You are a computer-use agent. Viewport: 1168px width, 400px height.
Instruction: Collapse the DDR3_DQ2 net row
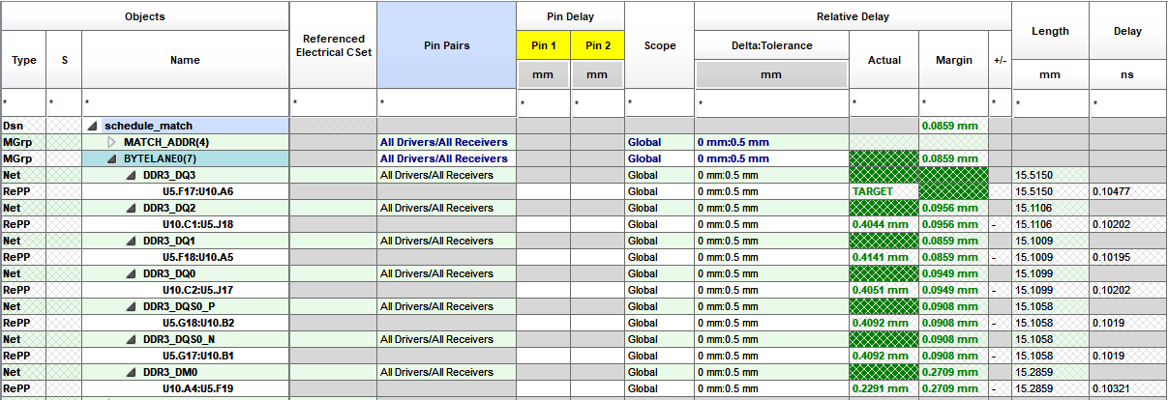tap(132, 208)
